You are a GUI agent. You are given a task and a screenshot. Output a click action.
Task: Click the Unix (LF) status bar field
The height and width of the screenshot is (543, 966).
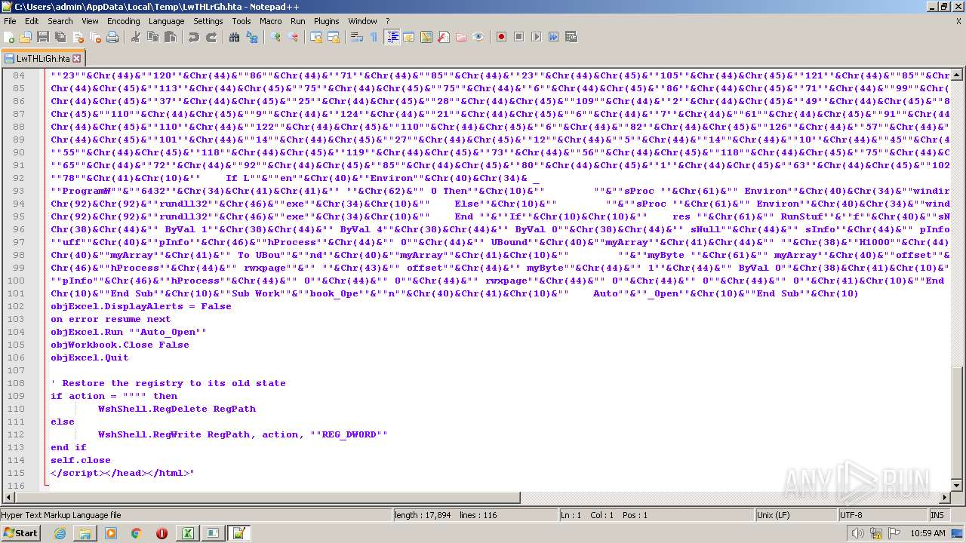point(796,515)
